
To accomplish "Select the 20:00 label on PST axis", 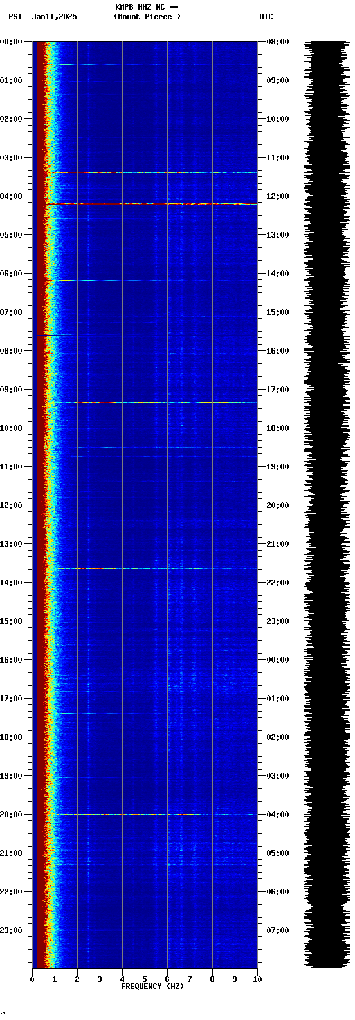I will pos(12,815).
